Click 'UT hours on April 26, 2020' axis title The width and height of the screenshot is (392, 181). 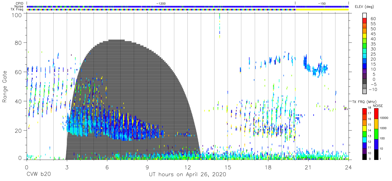(x=187, y=175)
